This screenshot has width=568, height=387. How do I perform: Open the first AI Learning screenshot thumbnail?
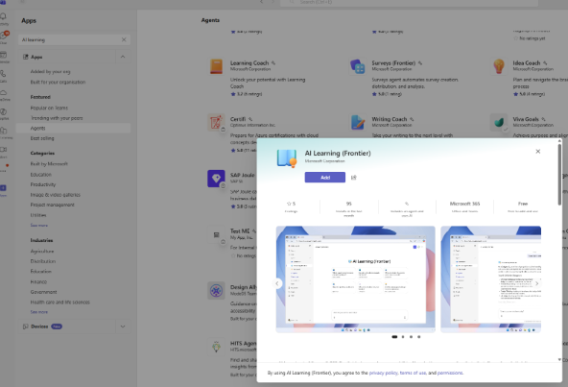click(x=356, y=279)
